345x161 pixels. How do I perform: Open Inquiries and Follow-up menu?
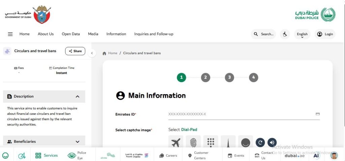(154, 34)
